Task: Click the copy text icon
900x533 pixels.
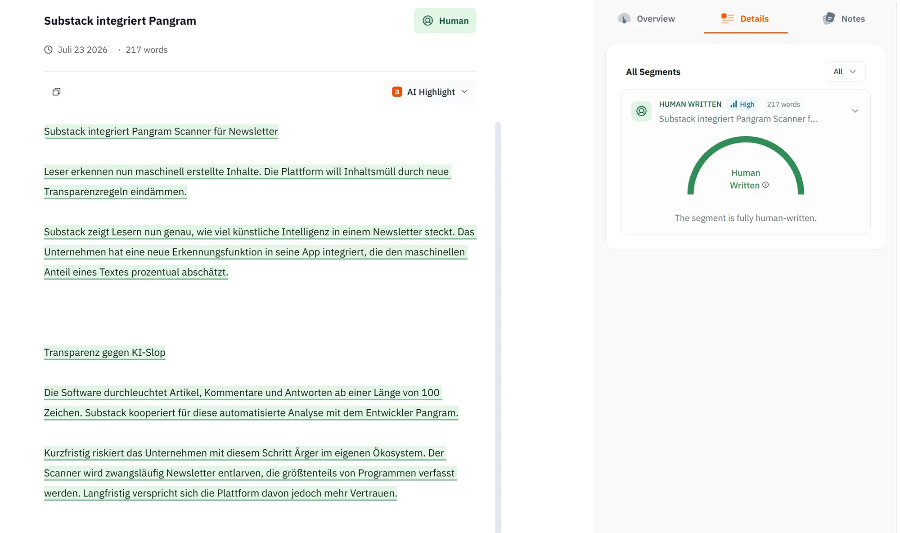Action: click(x=56, y=92)
